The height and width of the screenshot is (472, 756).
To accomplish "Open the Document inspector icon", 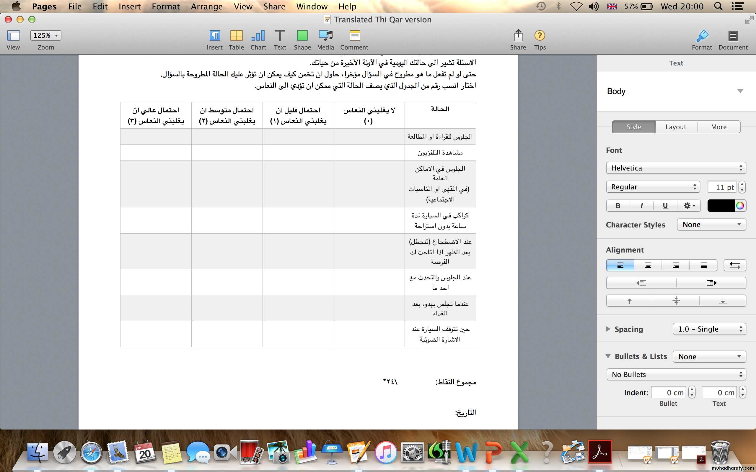I will pyautogui.click(x=733, y=36).
